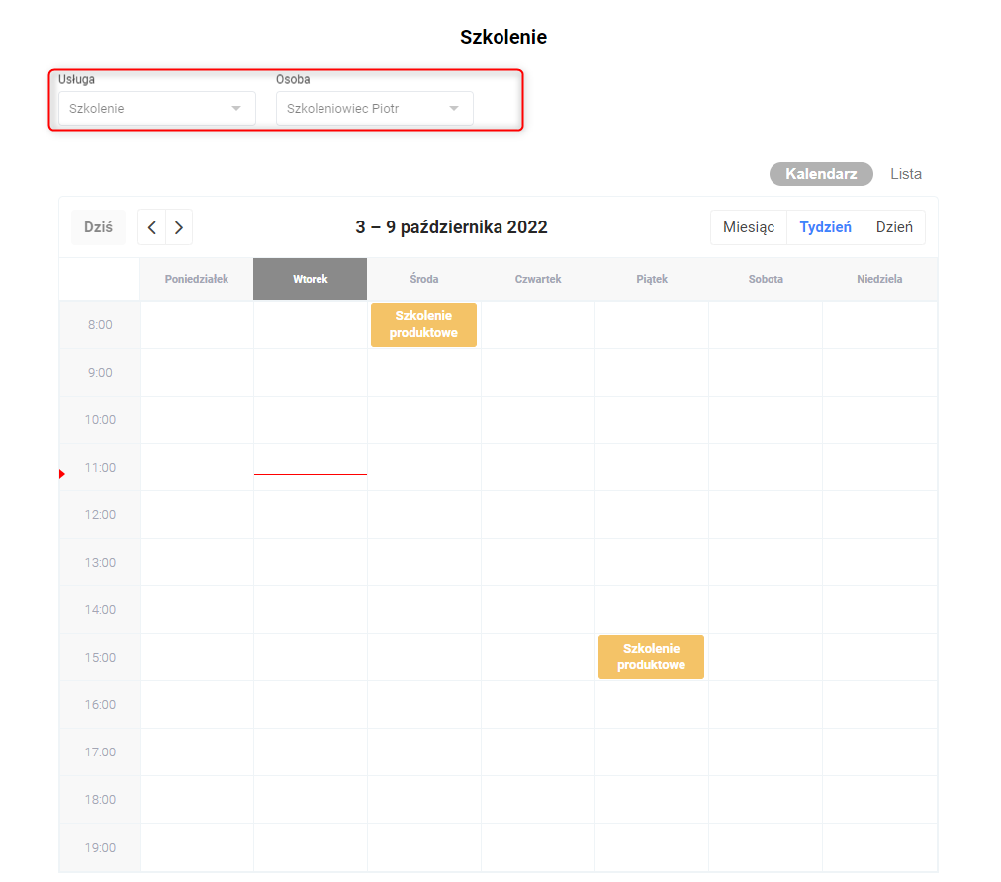This screenshot has width=1001, height=882.
Task: Click the red current-time marker arrow
Action: [x=62, y=475]
